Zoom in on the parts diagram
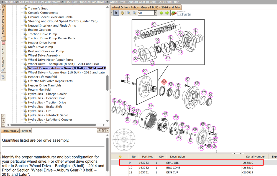The height and width of the screenshot is (176, 277). click(129, 13)
